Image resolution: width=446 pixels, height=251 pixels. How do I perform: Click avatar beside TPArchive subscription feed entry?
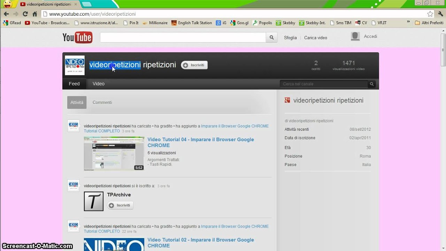(73, 186)
